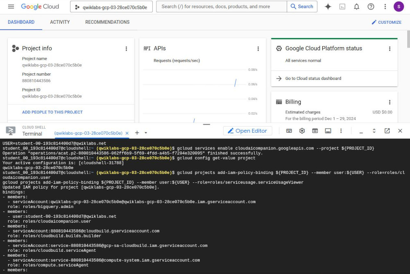Image resolution: width=410 pixels, height=274 pixels.
Task: Open the project selector qwiklabs-gcp-03-28ce070c5b0e
Action: tap(111, 7)
